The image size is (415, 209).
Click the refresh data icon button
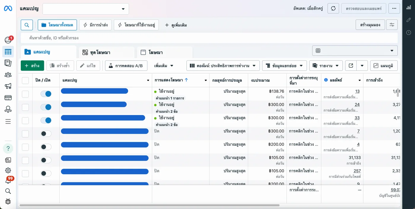[333, 9]
